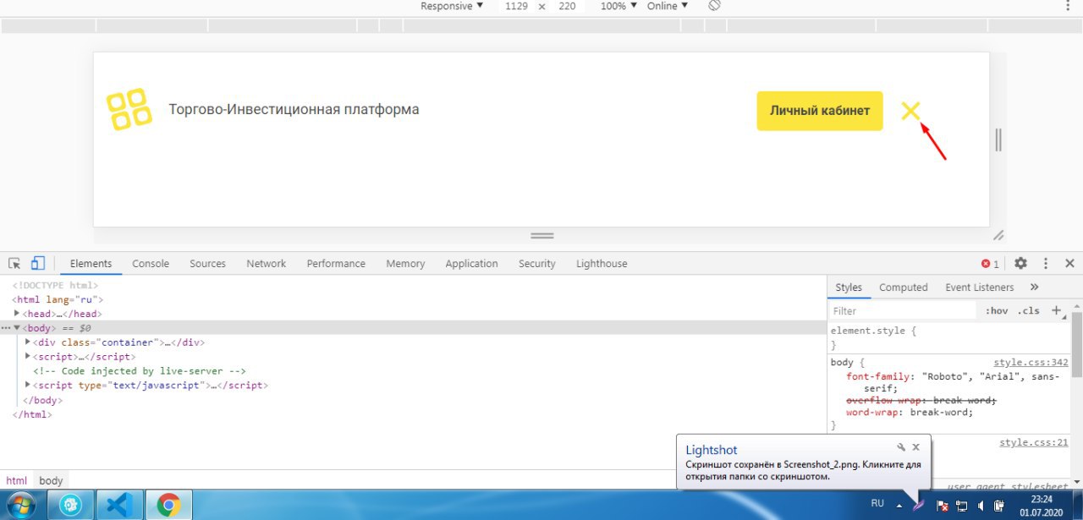Expand the div class container node
Screen dimensions: 1083x520
(x=28, y=342)
